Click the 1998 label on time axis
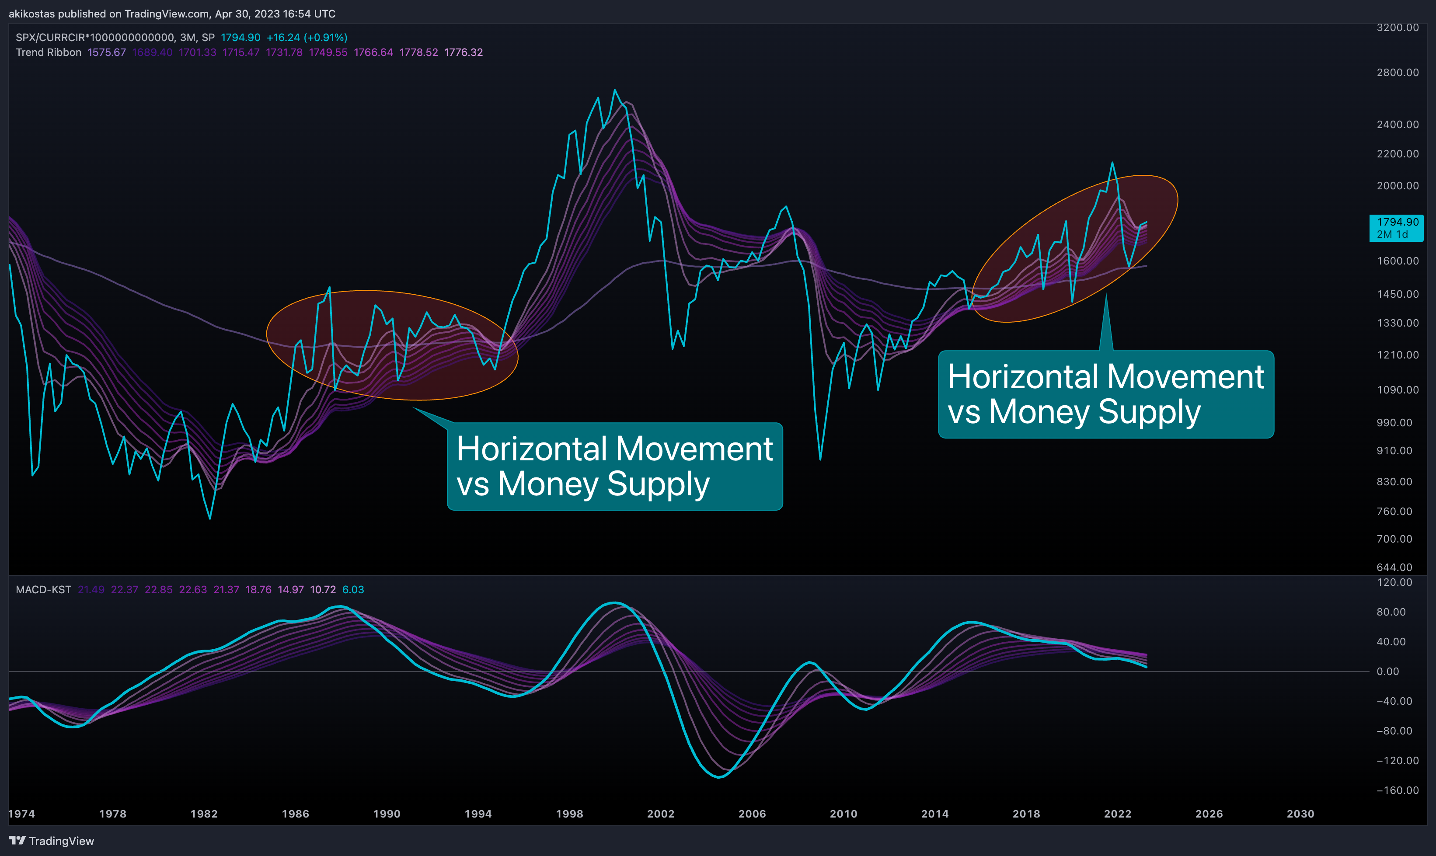 [569, 814]
